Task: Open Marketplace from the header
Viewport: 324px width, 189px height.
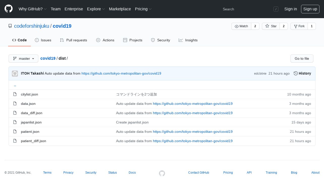Action: (x=120, y=9)
